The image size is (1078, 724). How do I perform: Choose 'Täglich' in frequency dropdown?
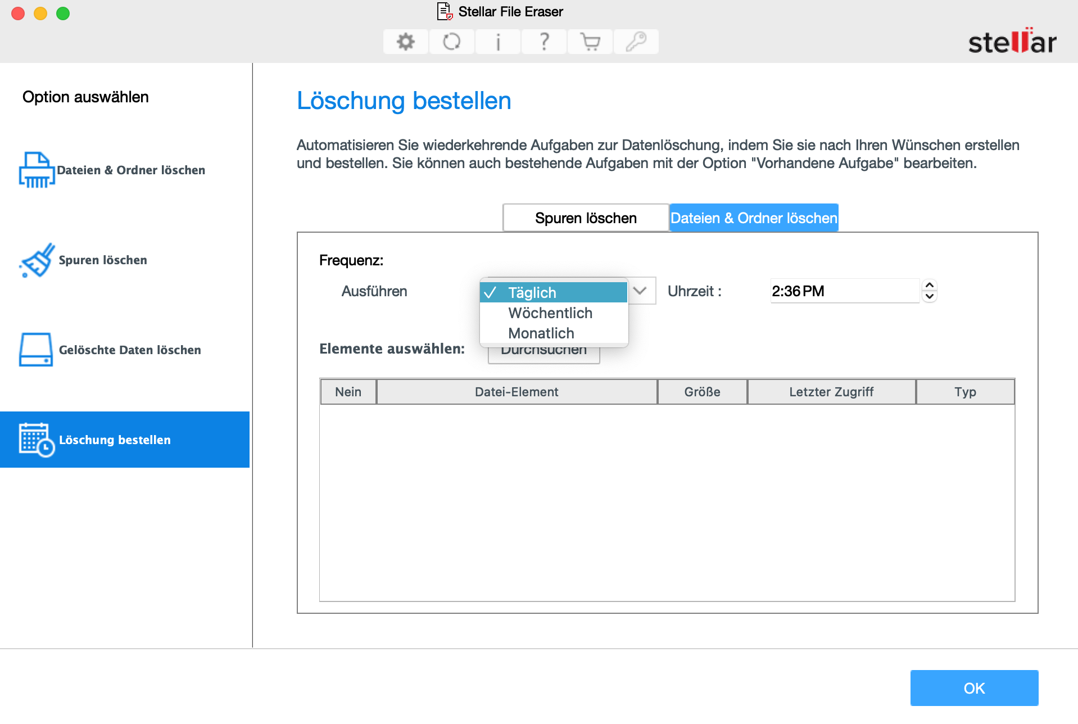click(554, 292)
